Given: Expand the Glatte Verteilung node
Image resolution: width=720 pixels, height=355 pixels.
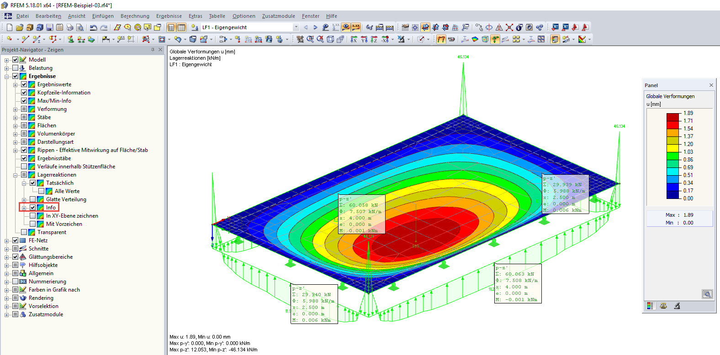Looking at the screenshot, I should [x=24, y=199].
